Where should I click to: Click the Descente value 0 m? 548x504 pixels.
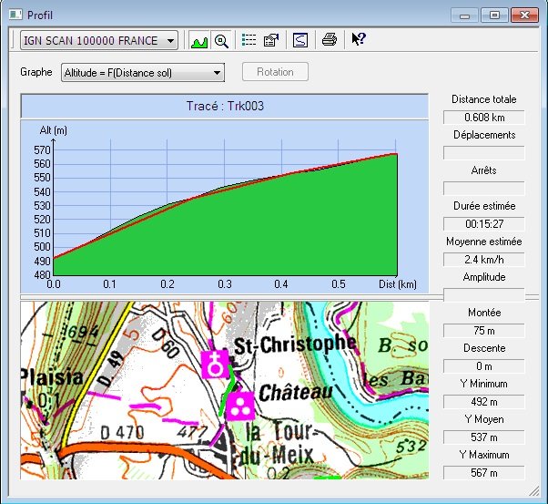tap(484, 366)
